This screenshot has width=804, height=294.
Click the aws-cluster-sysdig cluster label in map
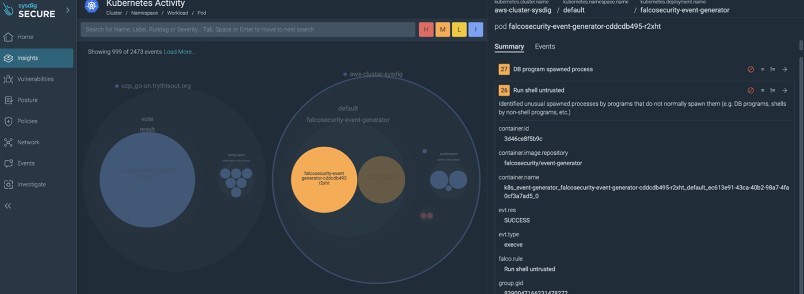[x=376, y=74]
